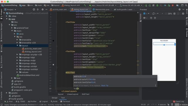Click the Debug bug icon in toolbar
The image size is (188, 106).
pos(157,5)
